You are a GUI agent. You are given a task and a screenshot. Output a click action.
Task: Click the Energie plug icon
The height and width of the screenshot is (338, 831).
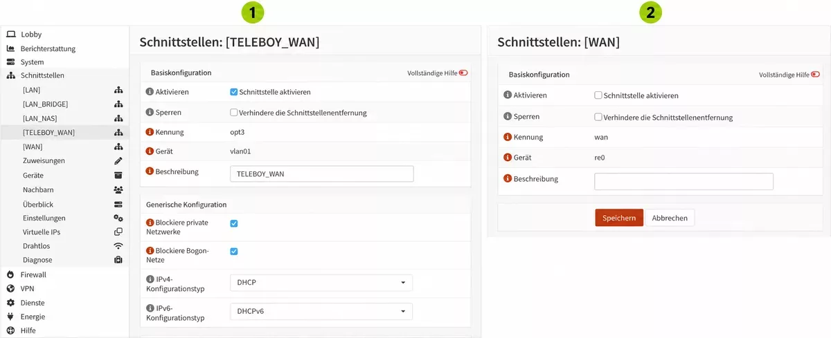11,317
